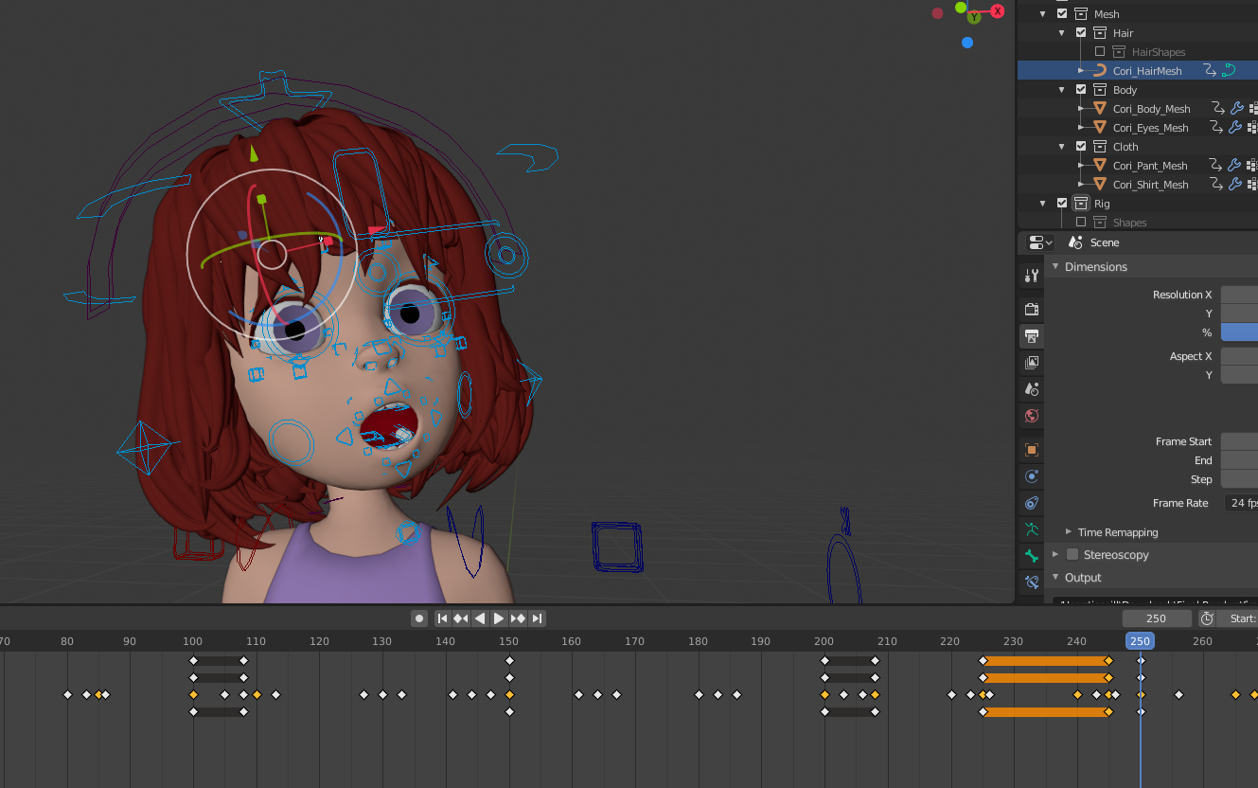Screen dimensions: 1258x788
Task: Click the curve data icon on Cori_HairMesh row
Action: point(1229,70)
